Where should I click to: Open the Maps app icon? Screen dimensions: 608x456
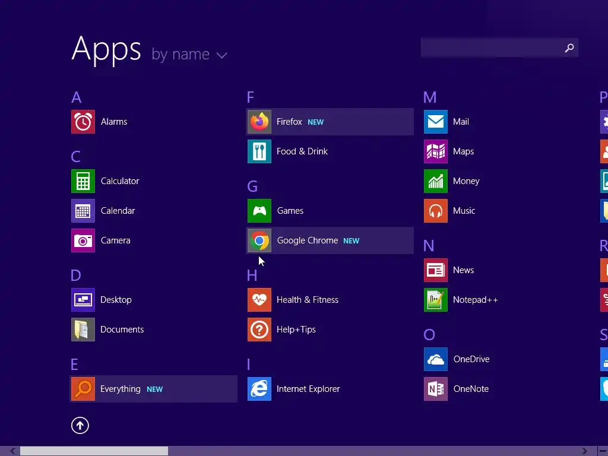pos(436,151)
